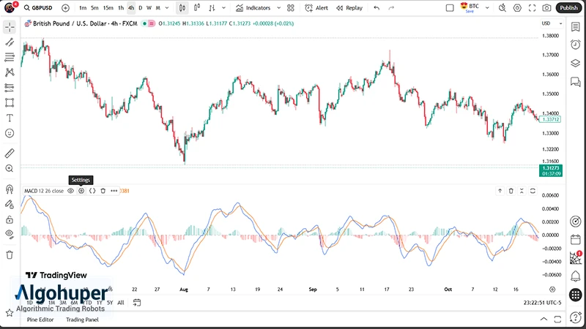The width and height of the screenshot is (586, 329).
Task: Select the Text drawing tool
Action: (x=10, y=118)
